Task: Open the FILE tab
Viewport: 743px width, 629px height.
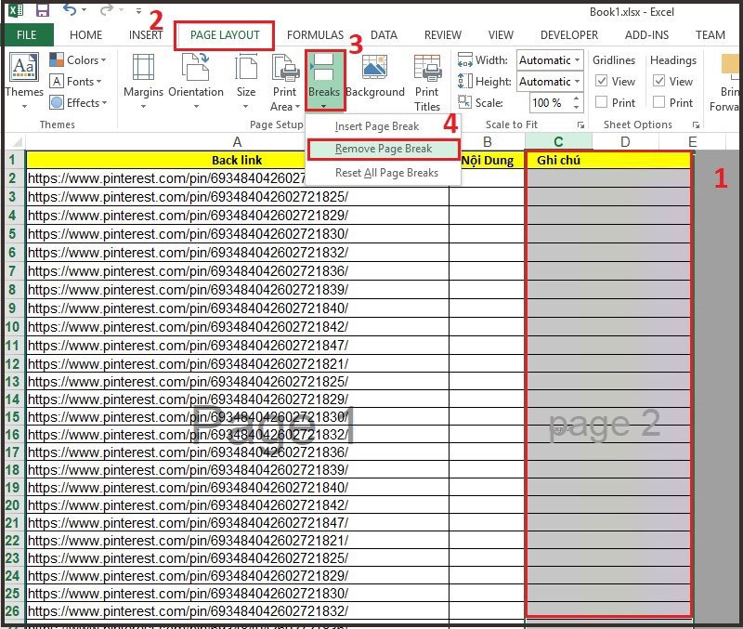Action: click(x=27, y=35)
